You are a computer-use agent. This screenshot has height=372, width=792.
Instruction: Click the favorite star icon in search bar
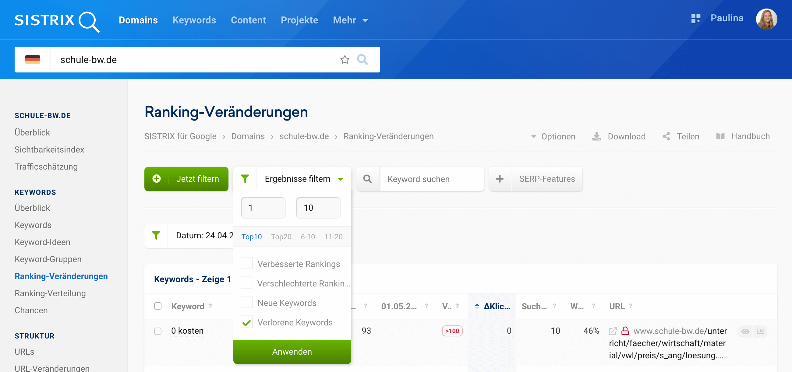pos(345,60)
